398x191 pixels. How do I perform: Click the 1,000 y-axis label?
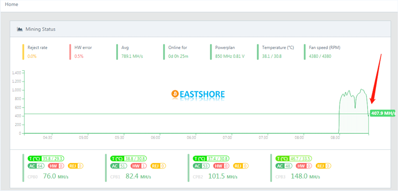[x=16, y=90]
